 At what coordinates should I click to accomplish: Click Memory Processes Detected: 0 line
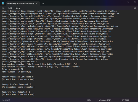(x=18, y=77)
